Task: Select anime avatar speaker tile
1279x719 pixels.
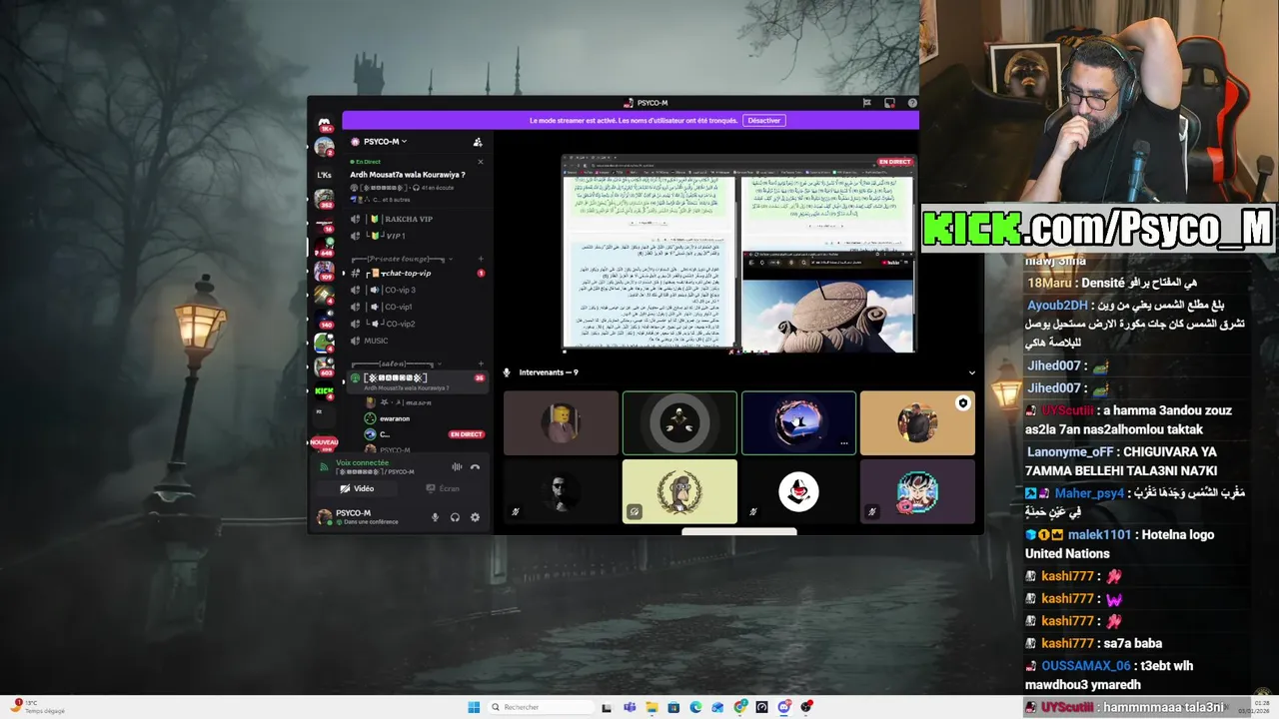Action: click(917, 491)
